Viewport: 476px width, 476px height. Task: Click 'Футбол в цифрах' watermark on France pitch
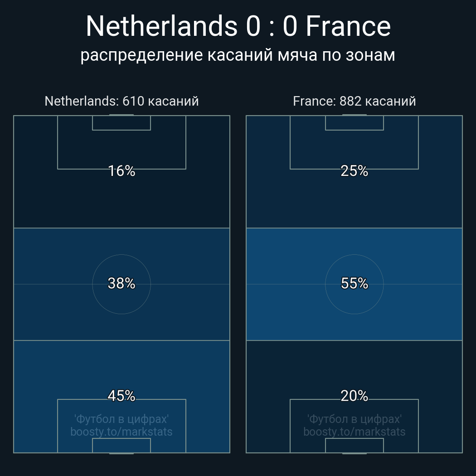click(x=354, y=419)
